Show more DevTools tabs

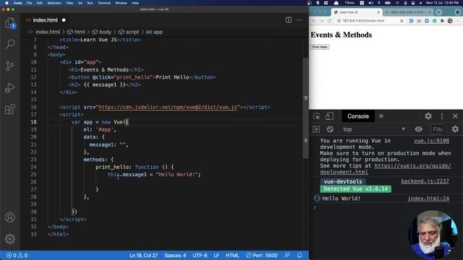click(x=381, y=116)
